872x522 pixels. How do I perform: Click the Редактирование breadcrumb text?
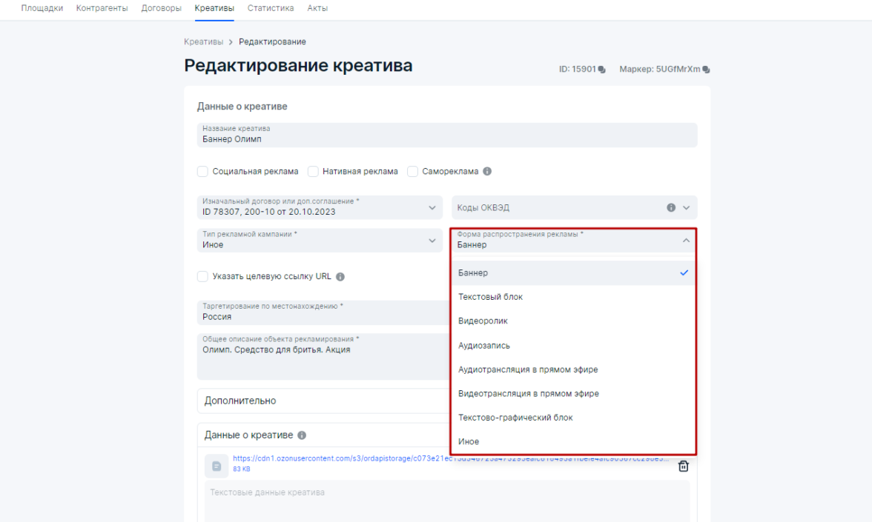(272, 42)
